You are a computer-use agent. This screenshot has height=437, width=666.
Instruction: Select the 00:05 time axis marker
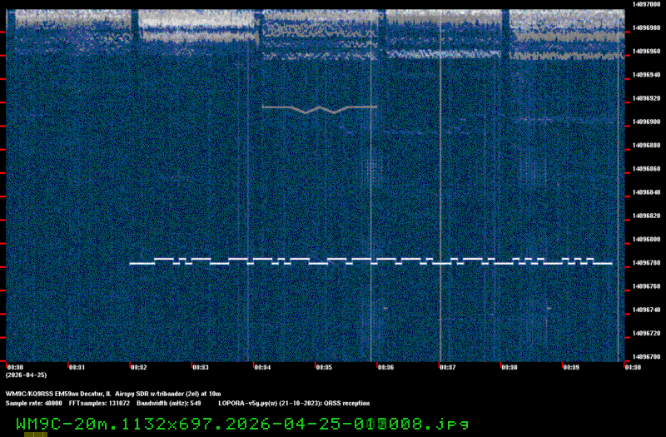click(x=324, y=367)
